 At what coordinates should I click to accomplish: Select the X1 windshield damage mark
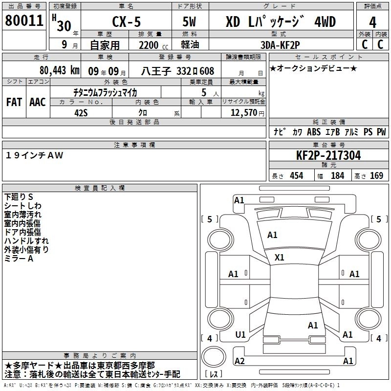pos(279,258)
